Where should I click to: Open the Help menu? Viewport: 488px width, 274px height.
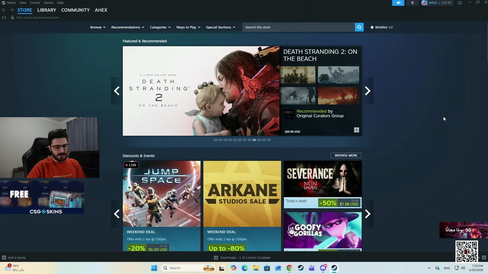(60, 3)
